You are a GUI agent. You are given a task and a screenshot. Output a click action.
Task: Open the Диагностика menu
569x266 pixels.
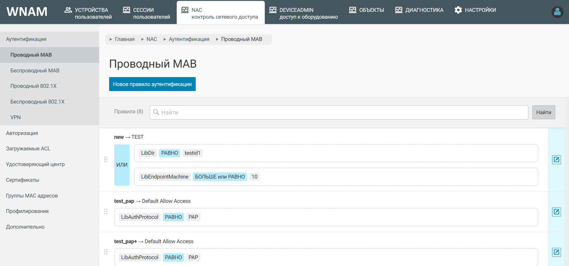pos(419,10)
